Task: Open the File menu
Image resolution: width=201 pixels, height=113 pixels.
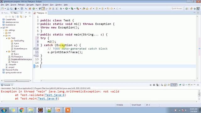Action: point(2,5)
